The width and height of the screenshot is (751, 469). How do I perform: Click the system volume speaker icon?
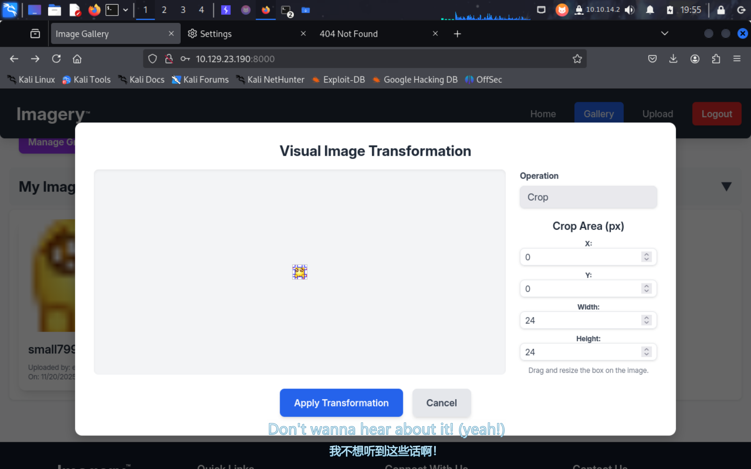pos(629,10)
